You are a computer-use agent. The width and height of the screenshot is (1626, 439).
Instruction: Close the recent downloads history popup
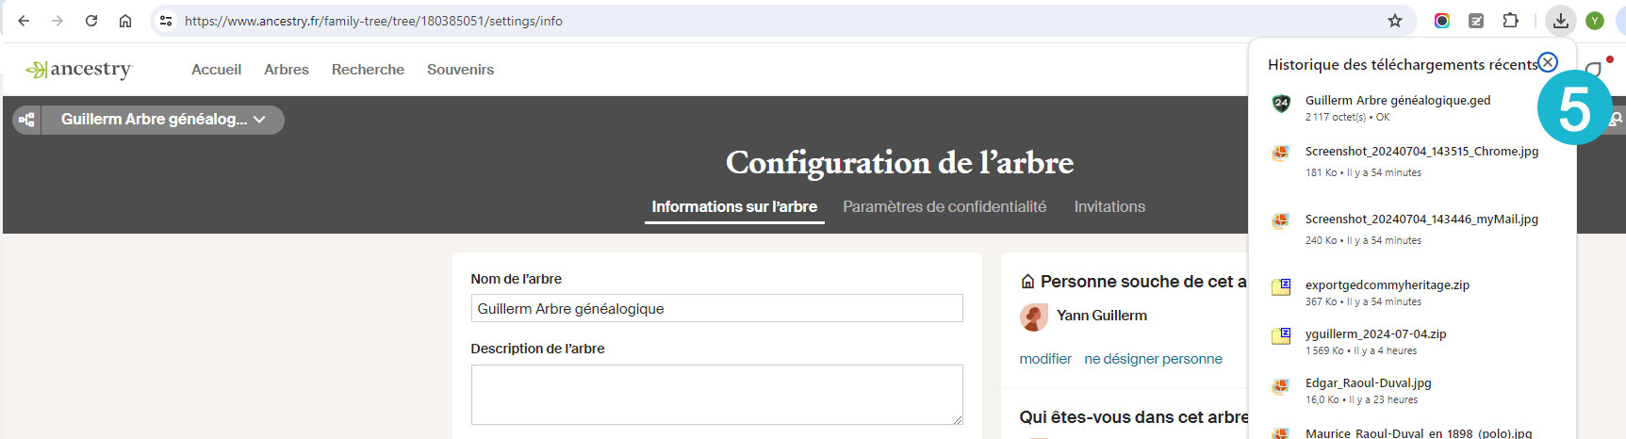(x=1547, y=62)
